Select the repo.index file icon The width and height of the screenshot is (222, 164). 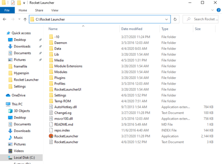51,130
